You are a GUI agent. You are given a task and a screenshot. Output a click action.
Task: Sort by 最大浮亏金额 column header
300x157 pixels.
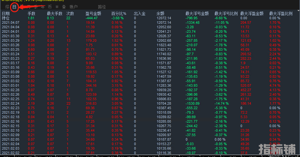[197, 13]
